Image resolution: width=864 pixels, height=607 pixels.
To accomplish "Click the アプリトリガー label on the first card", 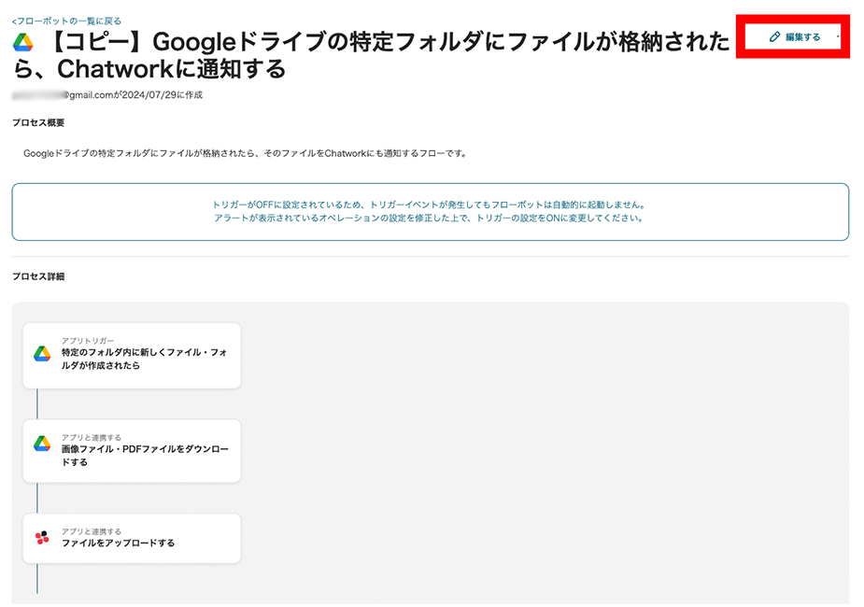I will tap(87, 341).
